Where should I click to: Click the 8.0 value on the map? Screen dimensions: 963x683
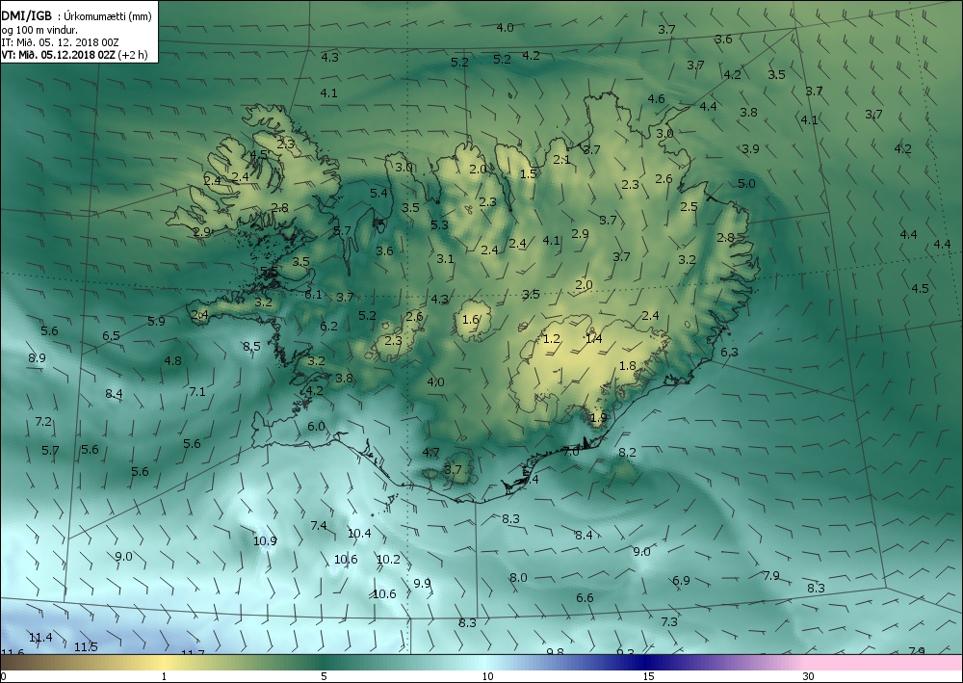coord(518,578)
